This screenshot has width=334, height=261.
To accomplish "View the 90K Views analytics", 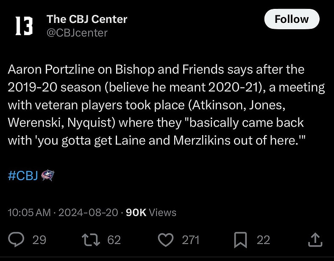I will tap(151, 212).
